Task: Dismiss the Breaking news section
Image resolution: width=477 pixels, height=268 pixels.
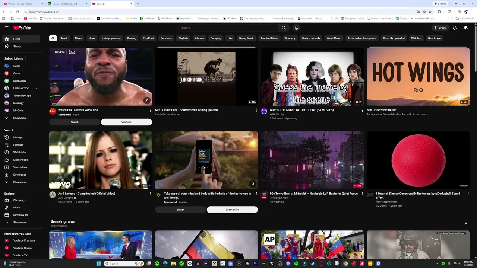Action: (466, 223)
